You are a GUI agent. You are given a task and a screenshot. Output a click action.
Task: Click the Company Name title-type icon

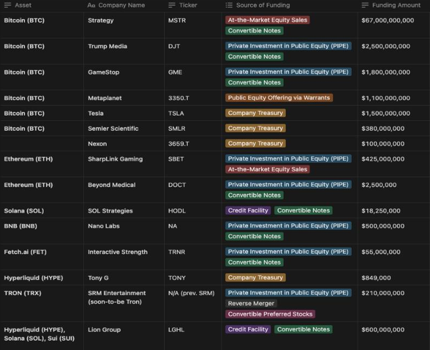coord(91,5)
